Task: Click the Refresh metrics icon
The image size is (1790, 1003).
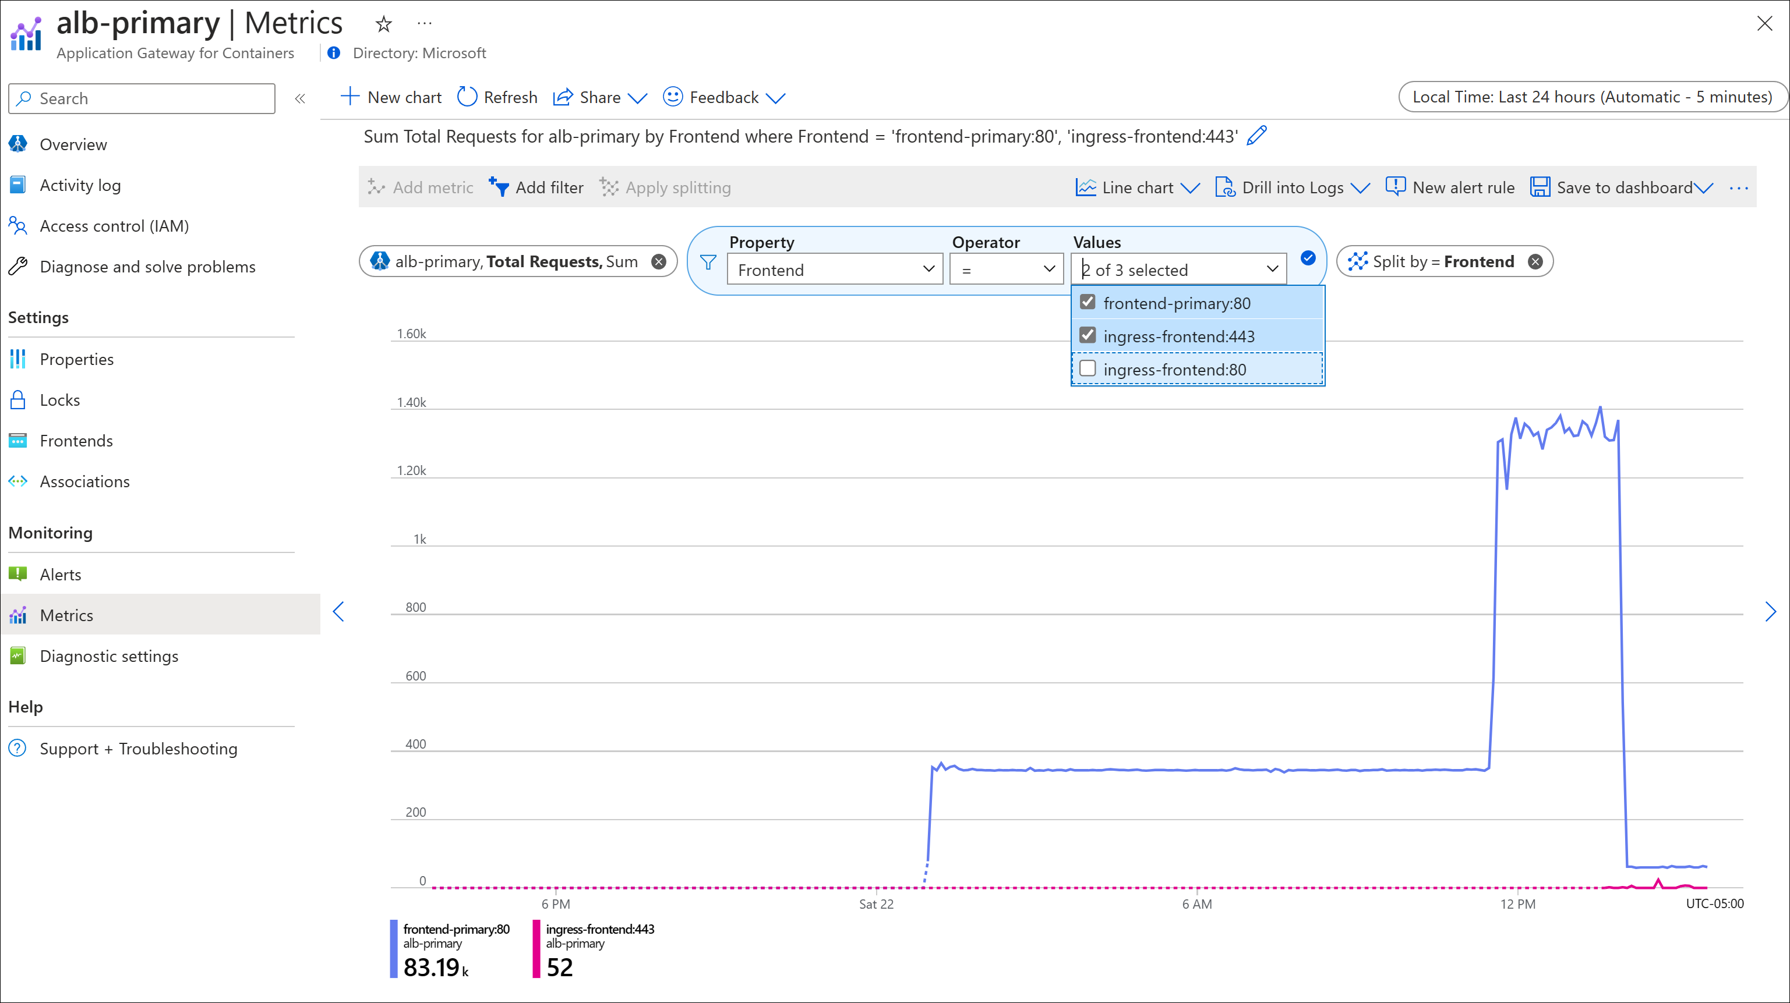Action: point(468,97)
